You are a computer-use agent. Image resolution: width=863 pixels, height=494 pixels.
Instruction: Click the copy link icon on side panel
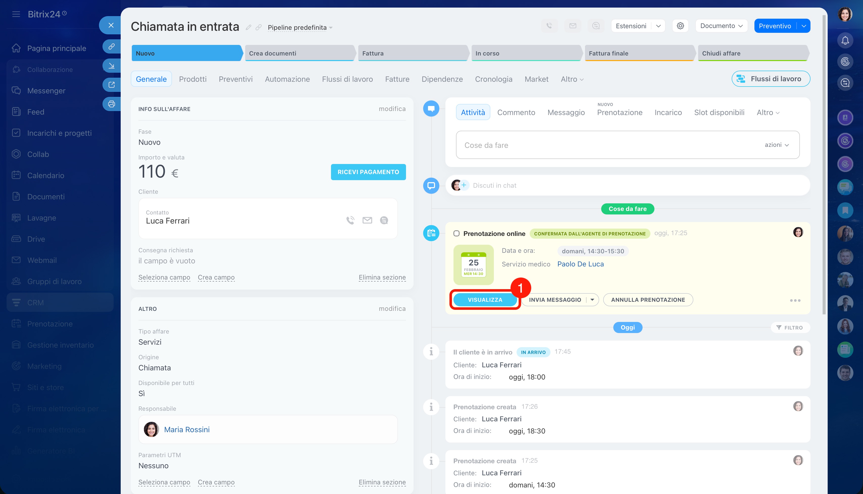pyautogui.click(x=111, y=46)
